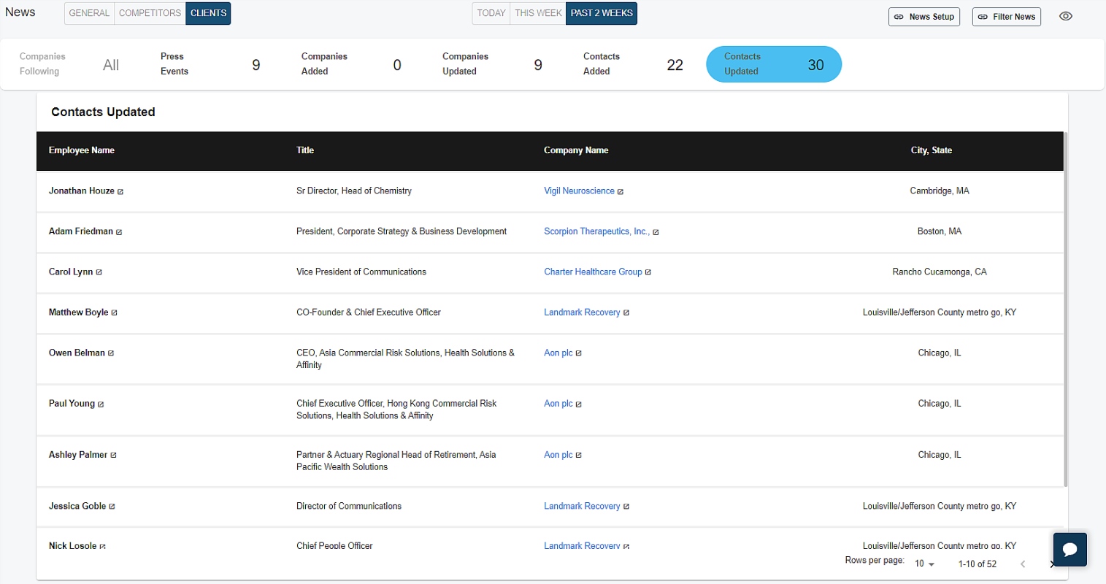Show Companies Updated card
The width and height of the screenshot is (1106, 584).
(492, 64)
